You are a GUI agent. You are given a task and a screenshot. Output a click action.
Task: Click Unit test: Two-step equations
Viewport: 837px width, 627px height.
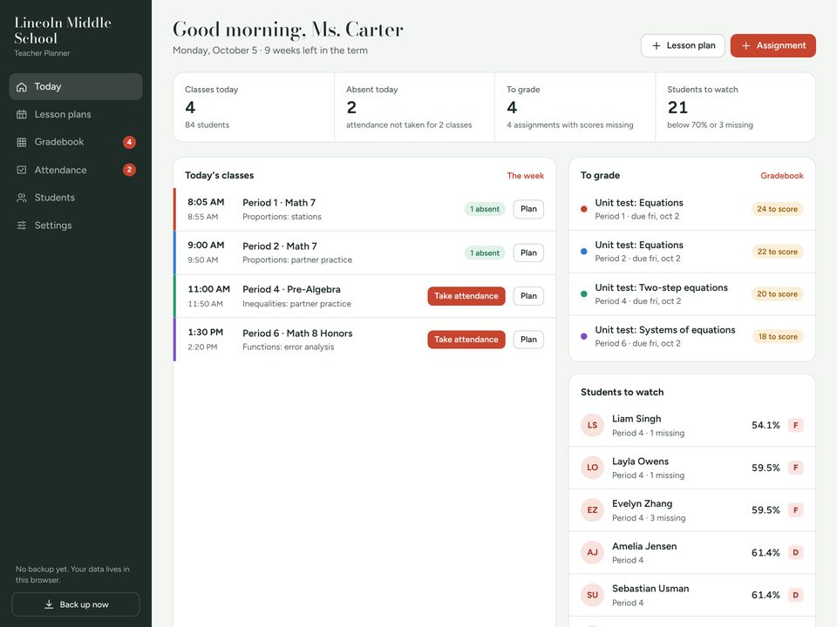[662, 288]
